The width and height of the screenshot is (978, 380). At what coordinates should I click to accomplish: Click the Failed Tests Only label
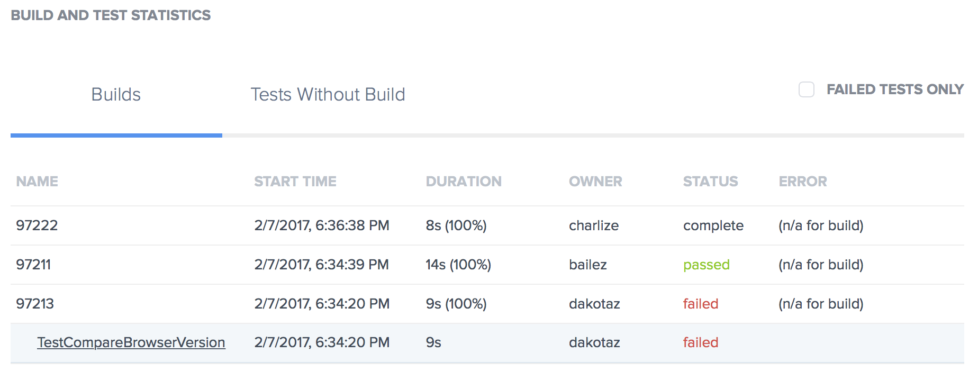[x=894, y=89]
